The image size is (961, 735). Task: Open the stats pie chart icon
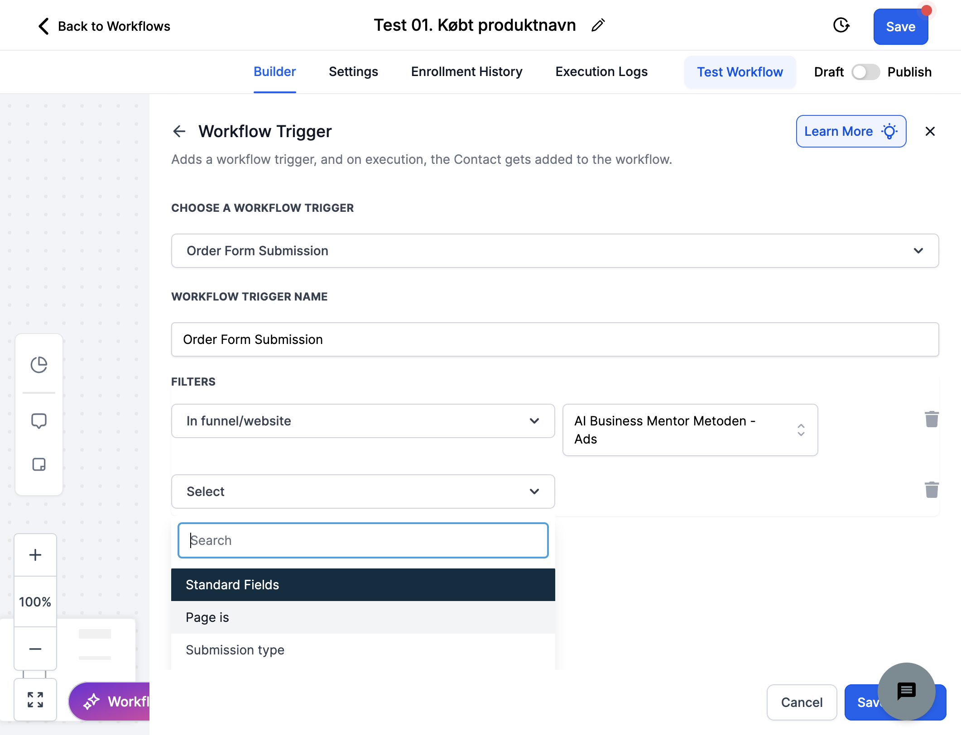(x=39, y=365)
